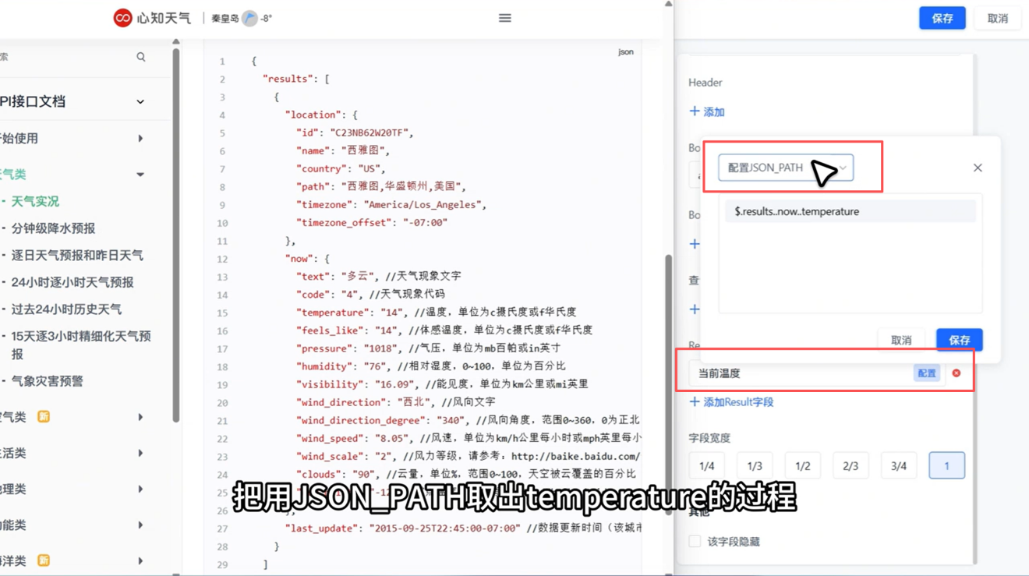The height and width of the screenshot is (576, 1029).
Task: Expand the 功能类 section arrow
Action: click(x=140, y=525)
